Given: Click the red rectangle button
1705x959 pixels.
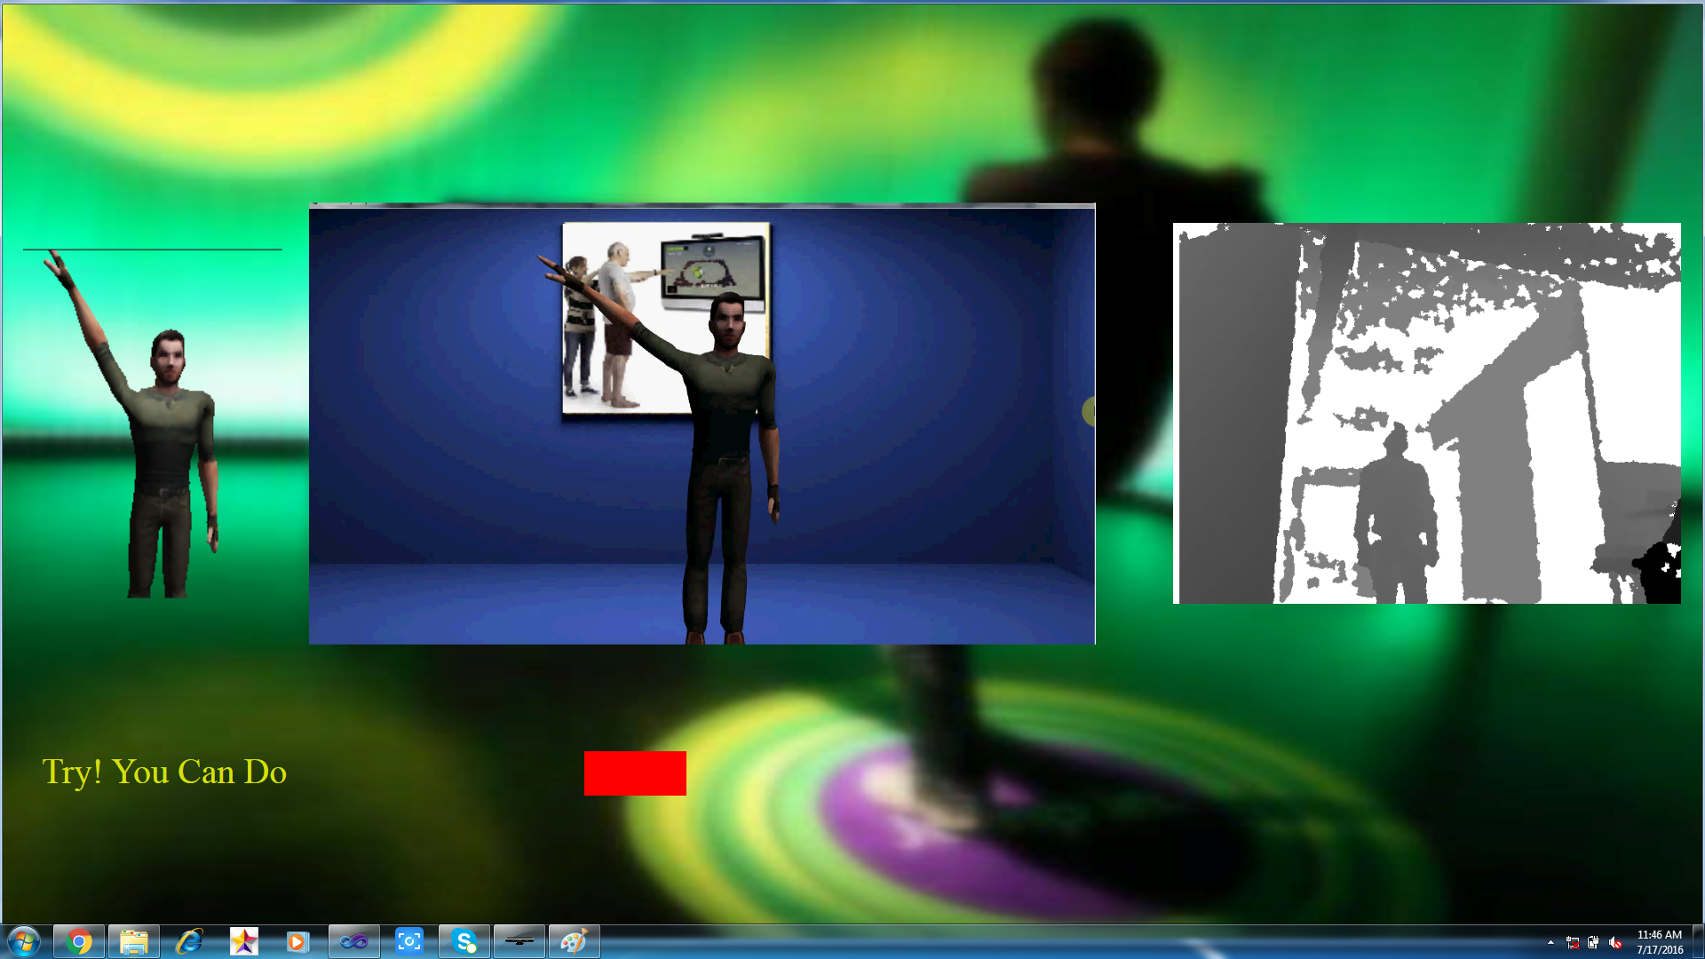Looking at the screenshot, I should 635,773.
